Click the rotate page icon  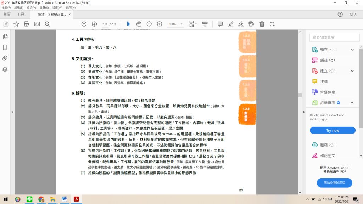(x=272, y=24)
